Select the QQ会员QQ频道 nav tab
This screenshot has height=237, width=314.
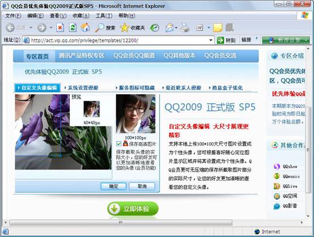pyautogui.click(x=134, y=56)
